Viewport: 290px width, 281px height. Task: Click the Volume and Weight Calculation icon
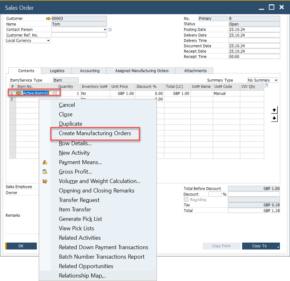click(x=45, y=181)
